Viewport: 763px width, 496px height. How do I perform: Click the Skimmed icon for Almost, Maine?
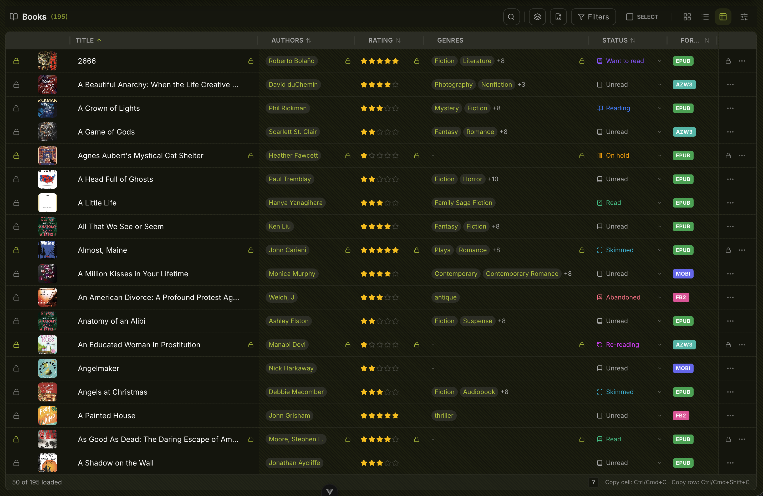coord(600,250)
